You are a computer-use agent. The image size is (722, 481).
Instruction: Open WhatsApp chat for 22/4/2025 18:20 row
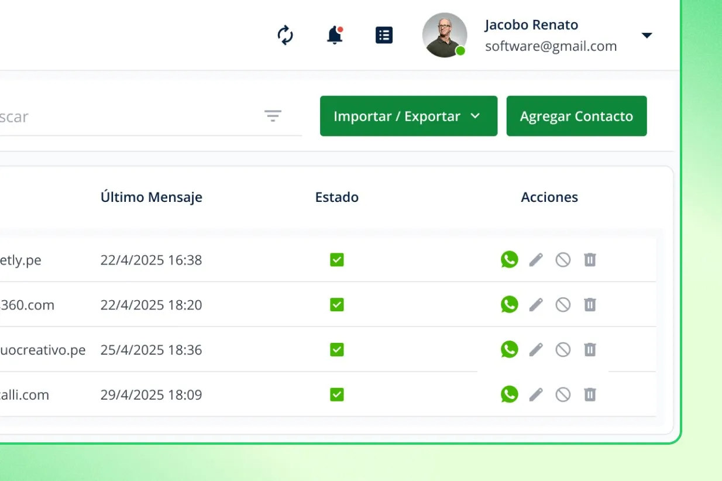click(510, 304)
